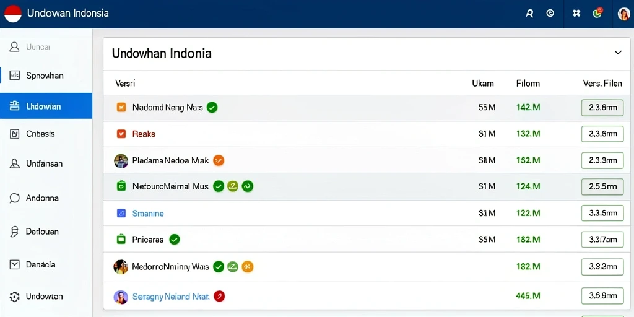Click version button in Nadomd Neng Nars row
This screenshot has height=317, width=634.
tap(602, 108)
